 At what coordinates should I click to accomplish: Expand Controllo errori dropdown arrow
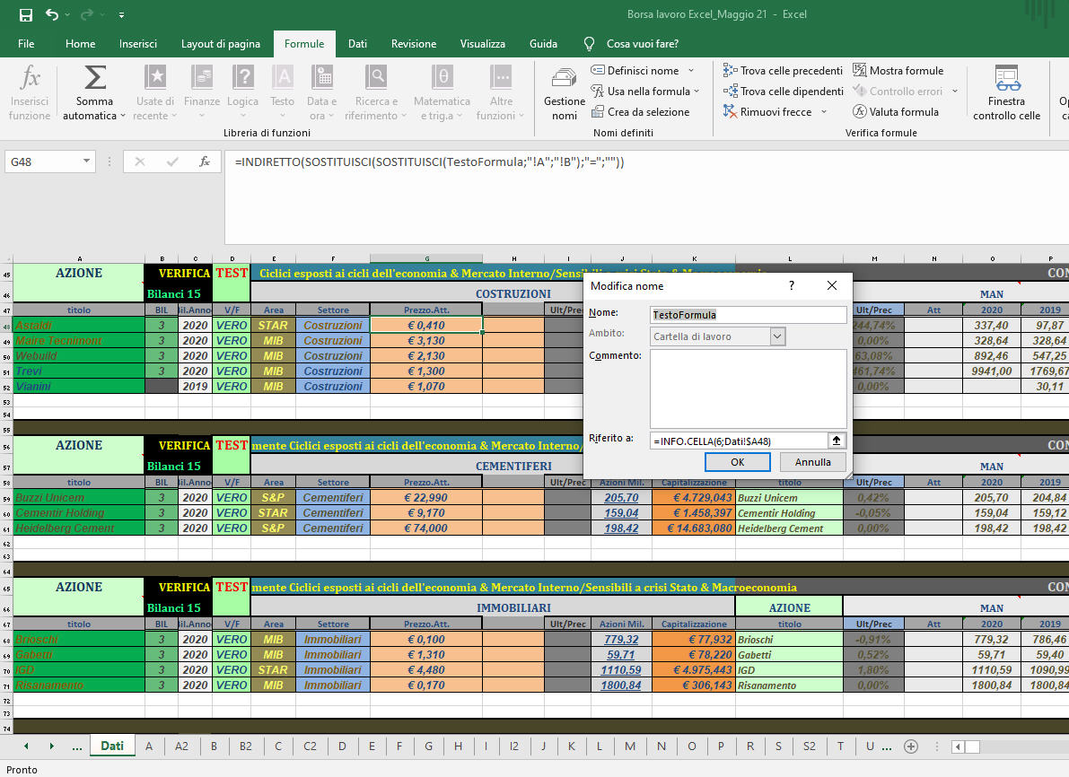[x=954, y=92]
